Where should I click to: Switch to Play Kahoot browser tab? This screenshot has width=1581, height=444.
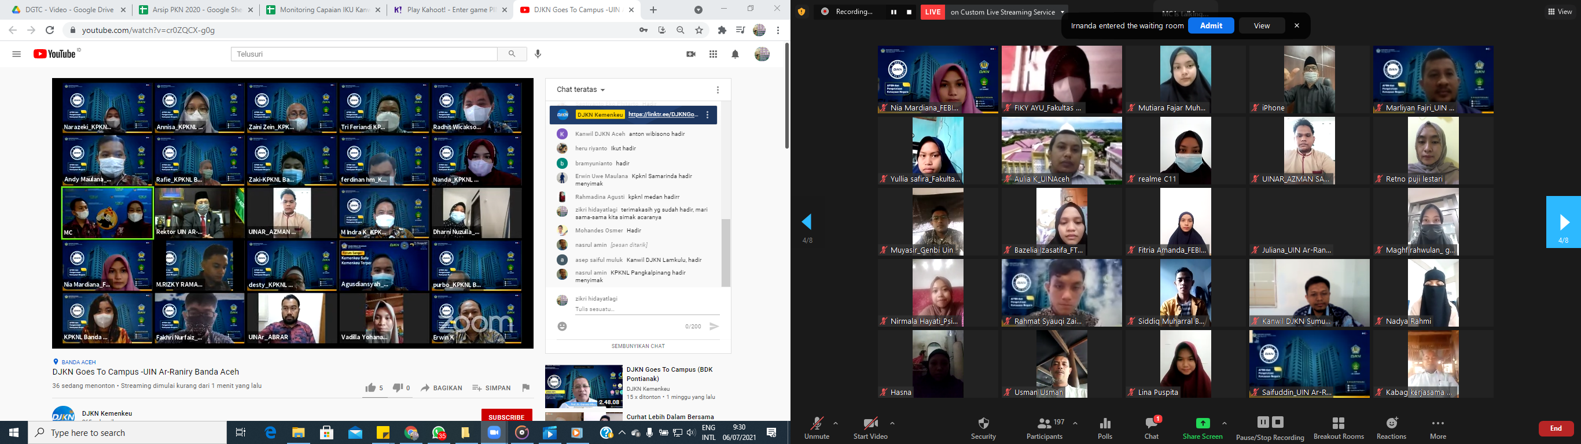pyautogui.click(x=445, y=10)
